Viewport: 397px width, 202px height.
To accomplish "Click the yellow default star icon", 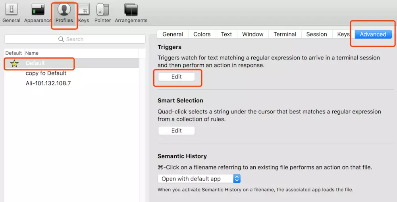I will (14, 63).
